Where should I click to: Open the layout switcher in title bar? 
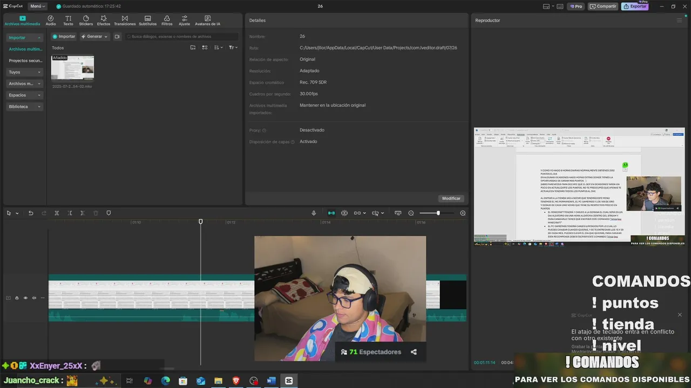[548, 6]
